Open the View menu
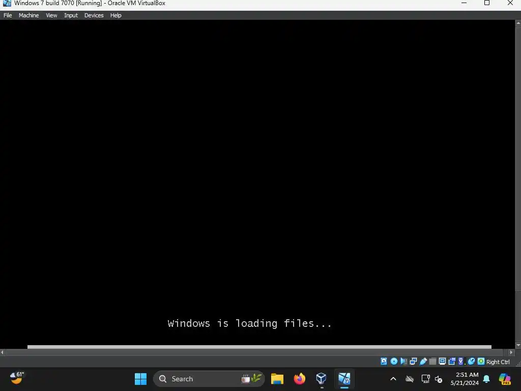 [x=51, y=15]
